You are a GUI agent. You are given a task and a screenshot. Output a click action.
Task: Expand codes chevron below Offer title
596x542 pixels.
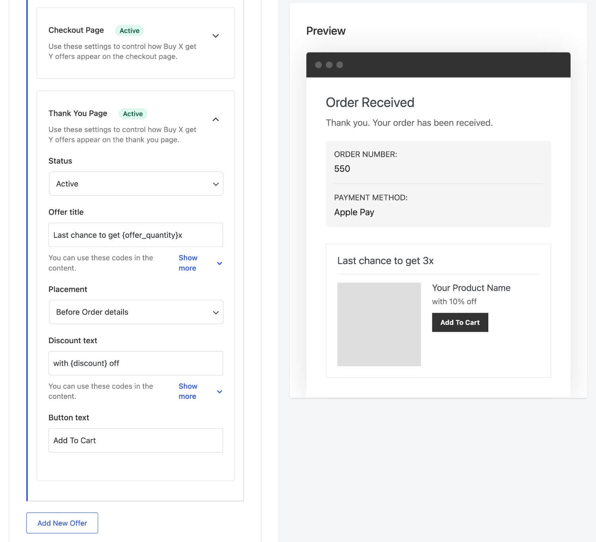[x=219, y=263]
